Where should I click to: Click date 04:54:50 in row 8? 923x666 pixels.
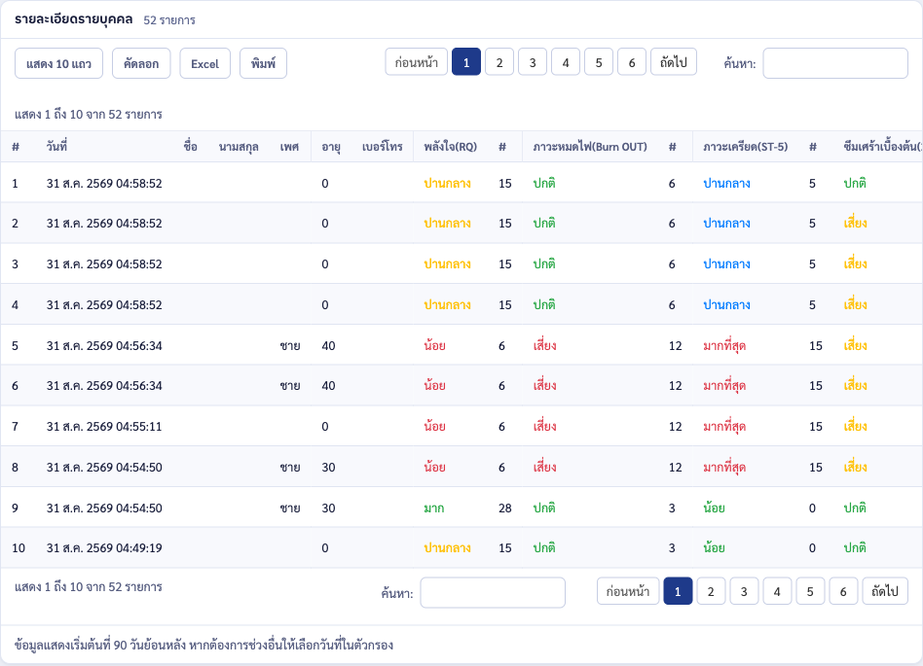(x=104, y=468)
